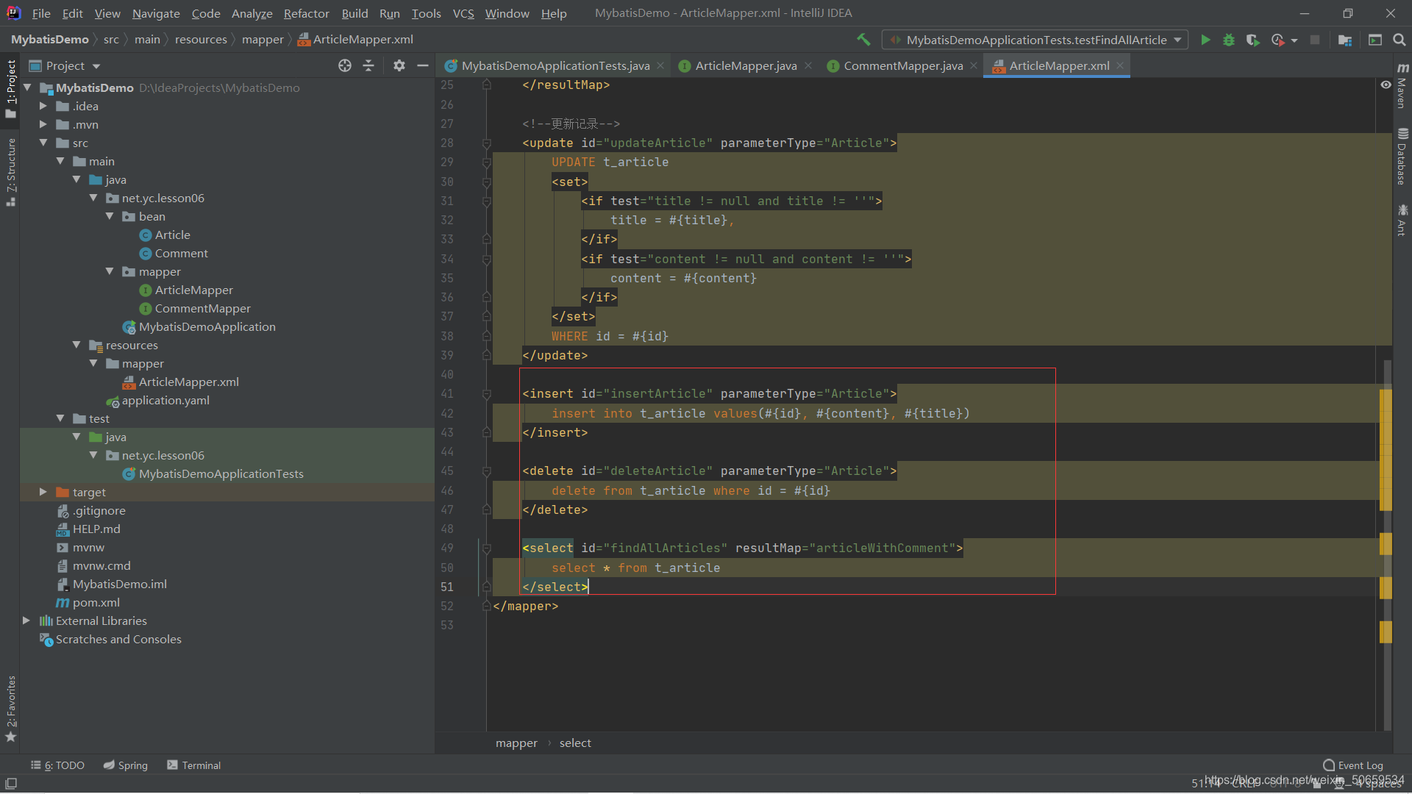Expand the target folder
Viewport: 1412px width, 794px height.
[43, 492]
